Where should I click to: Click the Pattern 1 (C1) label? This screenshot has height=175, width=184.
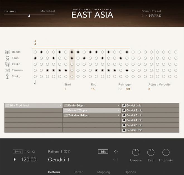(x=59, y=152)
